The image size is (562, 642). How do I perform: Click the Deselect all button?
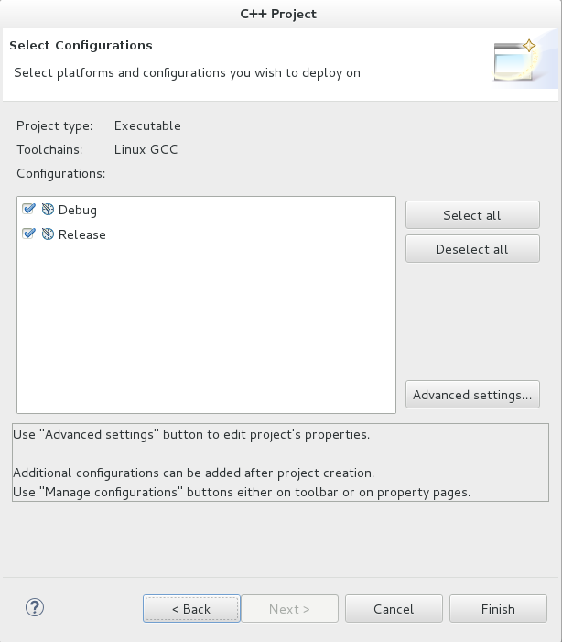click(472, 249)
